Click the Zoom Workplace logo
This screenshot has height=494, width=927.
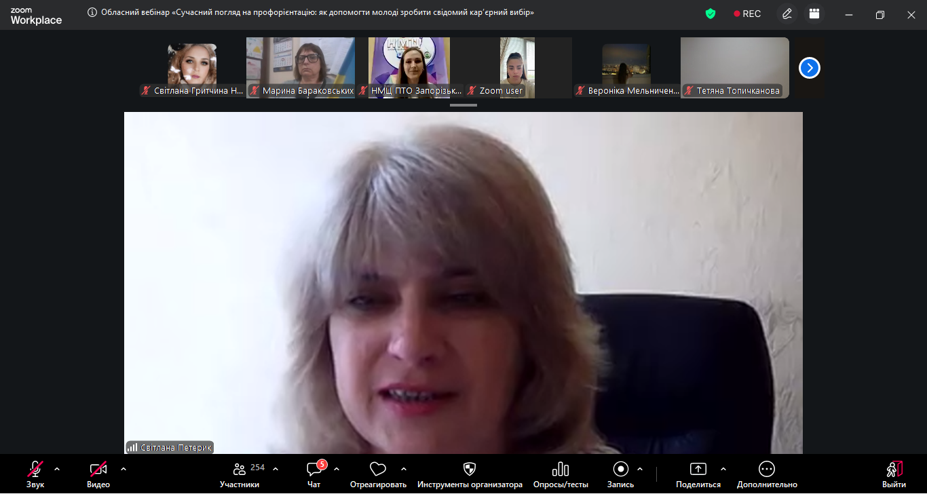click(x=36, y=16)
